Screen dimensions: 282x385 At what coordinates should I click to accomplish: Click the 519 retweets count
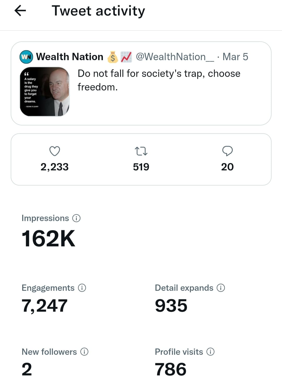141,167
